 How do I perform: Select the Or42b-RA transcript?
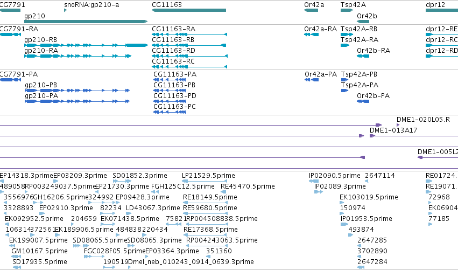363,56
